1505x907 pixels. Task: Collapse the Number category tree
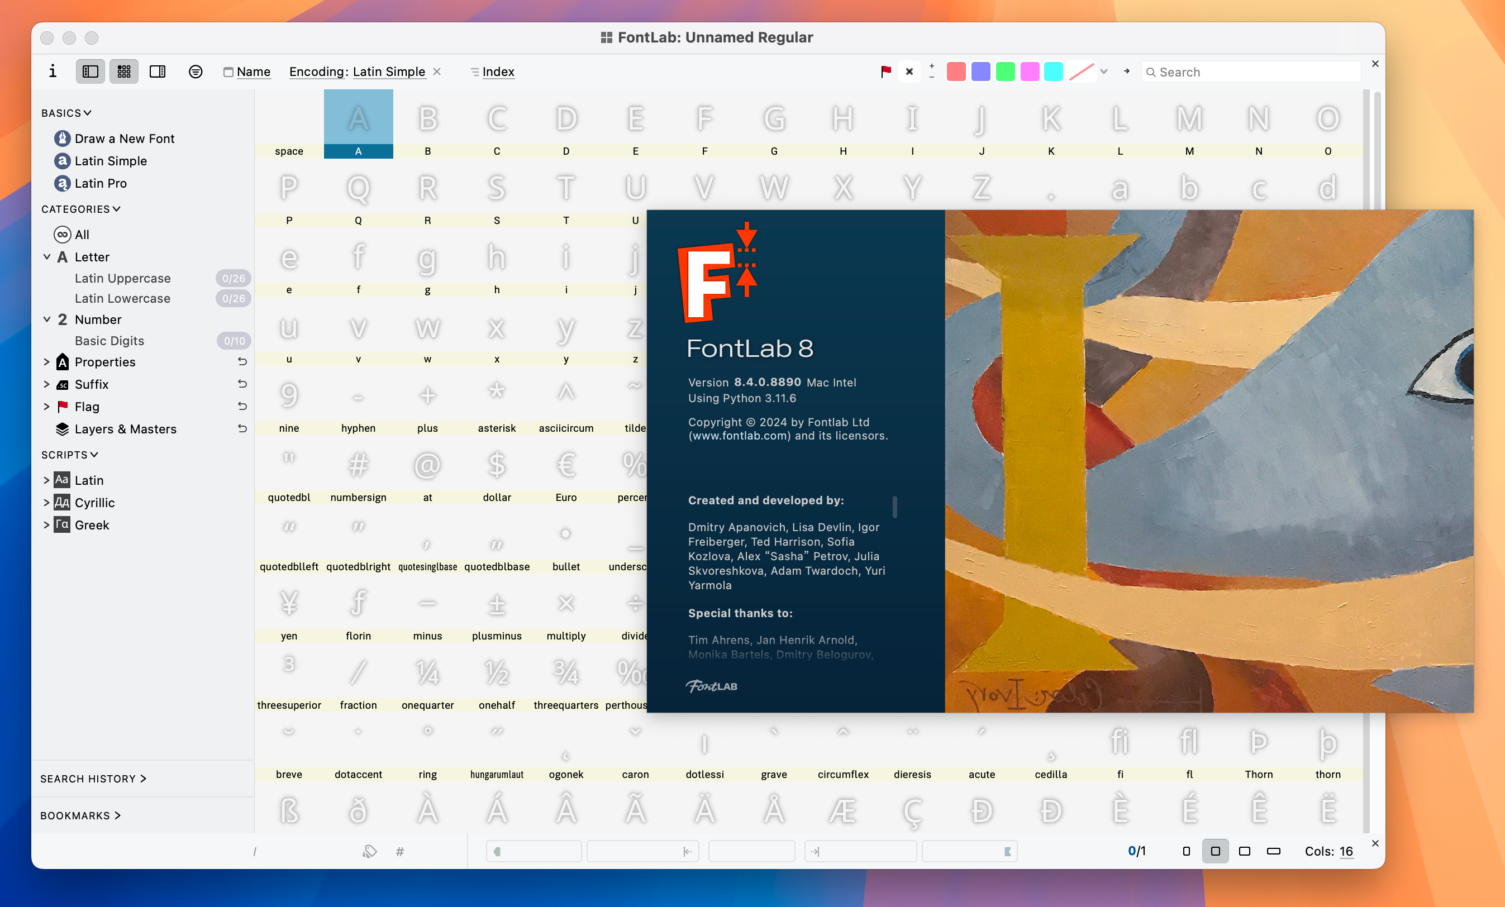click(x=46, y=319)
